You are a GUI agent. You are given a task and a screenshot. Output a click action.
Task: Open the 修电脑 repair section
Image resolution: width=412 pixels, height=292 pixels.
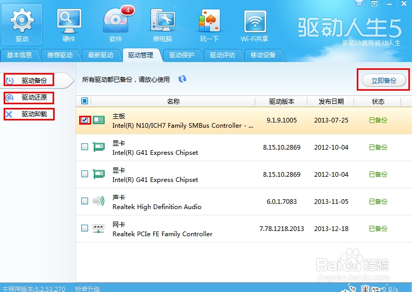point(163,25)
